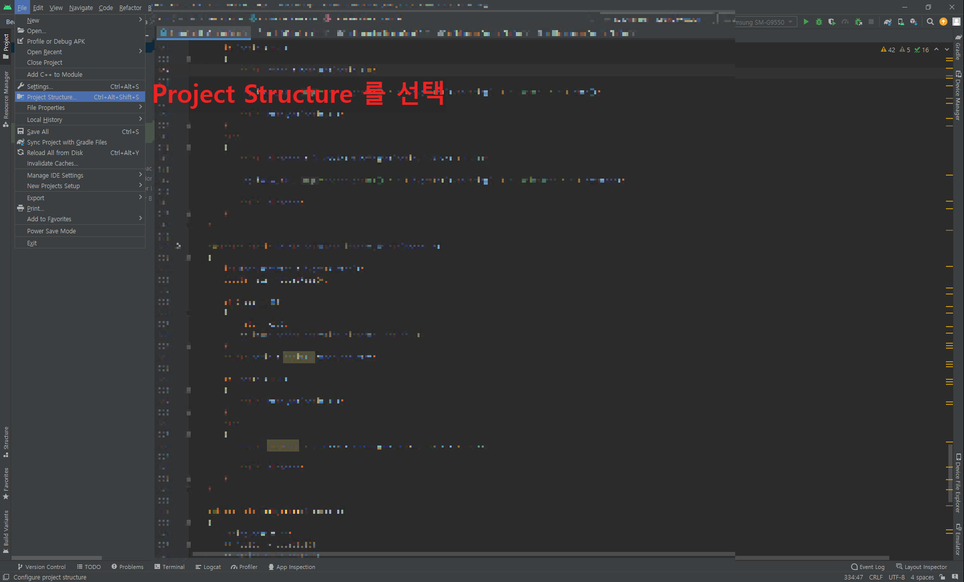Toggle the Device File Explorer panel

pos(958,483)
